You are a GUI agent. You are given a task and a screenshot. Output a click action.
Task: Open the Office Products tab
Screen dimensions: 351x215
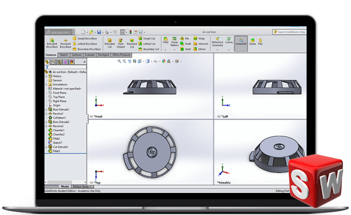(x=121, y=55)
